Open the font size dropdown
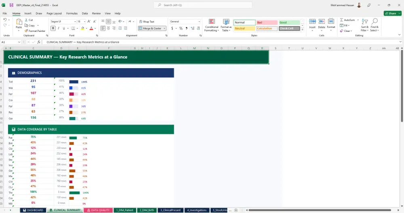 click(84, 22)
